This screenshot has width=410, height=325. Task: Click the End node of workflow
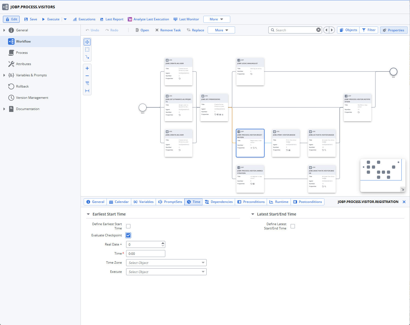393,71
